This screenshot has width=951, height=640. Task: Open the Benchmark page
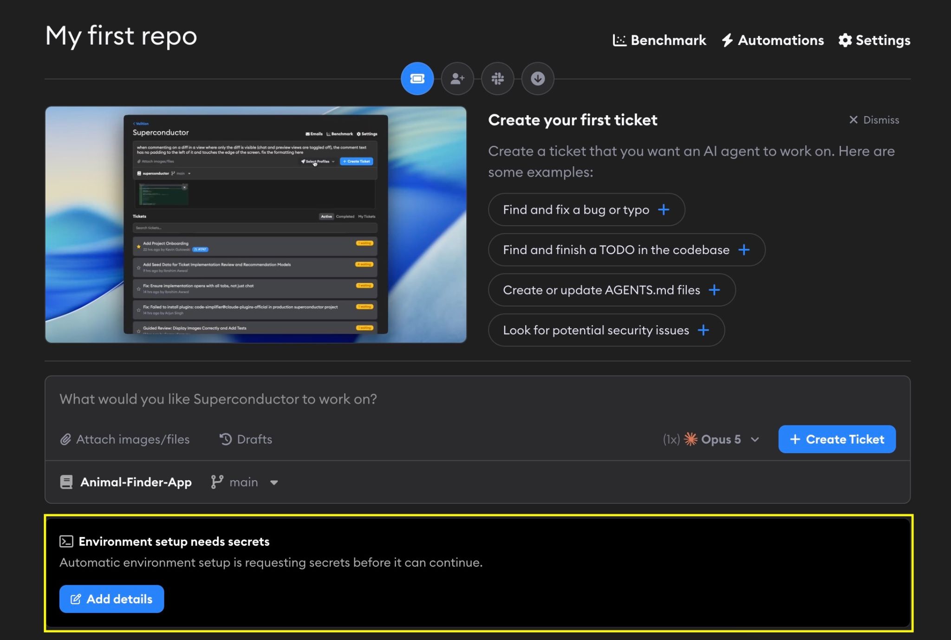(659, 40)
